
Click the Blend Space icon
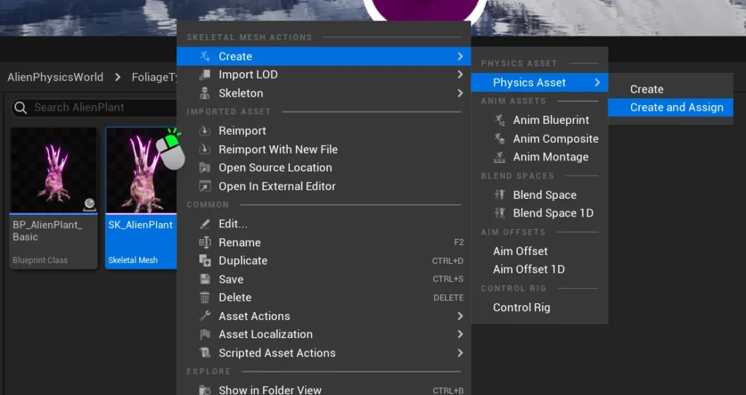(499, 195)
